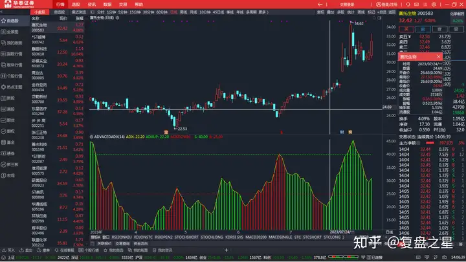Open 新三板 in the left sidebar
Image resolution: width=466 pixels, height=262 pixels.
(x=10, y=164)
